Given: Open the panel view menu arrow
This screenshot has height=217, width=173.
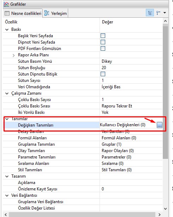Looking at the screenshot, I should coord(165,13).
